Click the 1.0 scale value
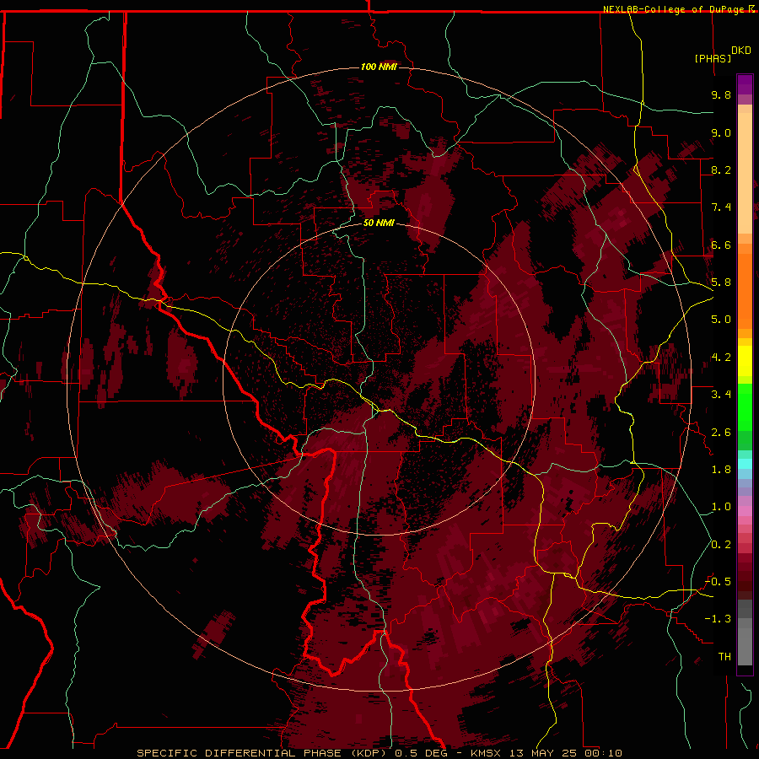 (x=721, y=507)
